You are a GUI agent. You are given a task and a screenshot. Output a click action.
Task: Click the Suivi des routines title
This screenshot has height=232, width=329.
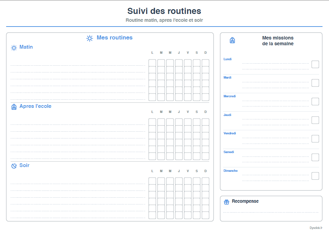coord(164,11)
